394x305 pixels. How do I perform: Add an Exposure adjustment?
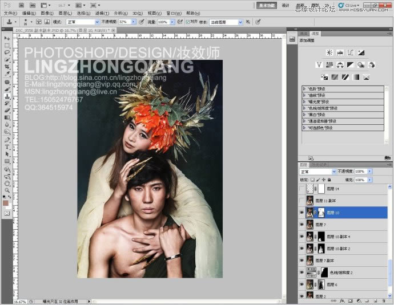point(361,52)
